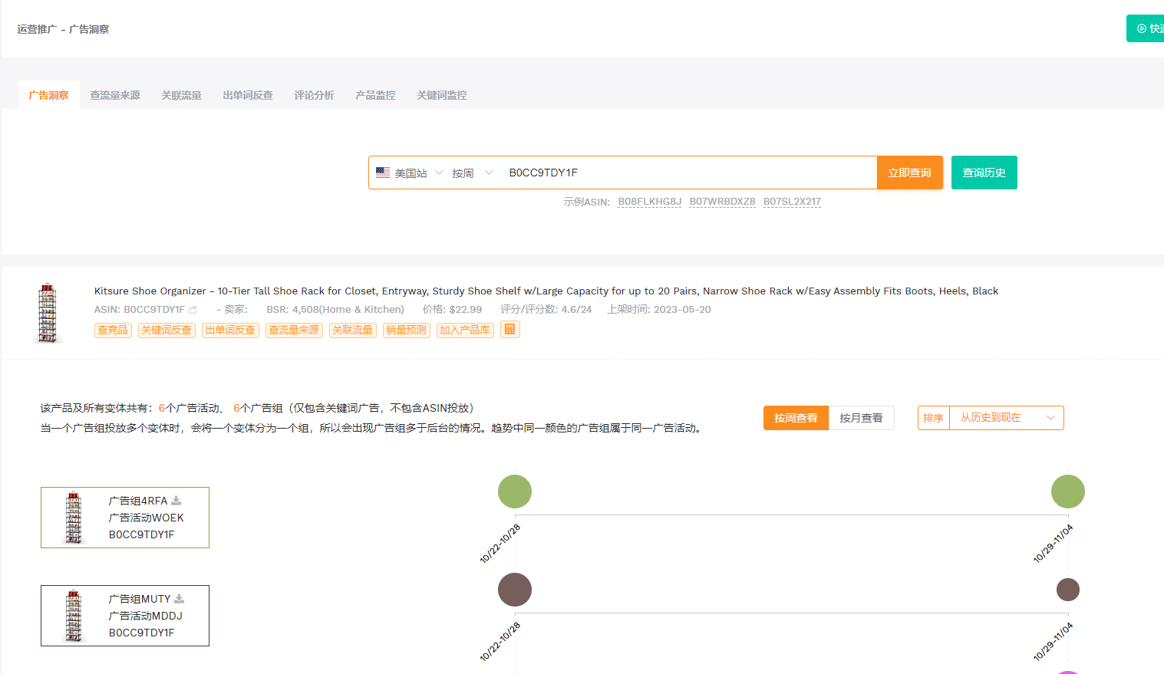Open 查询历史 to view query history
Image resolution: width=1164 pixels, height=674 pixels.
pyautogui.click(x=984, y=172)
